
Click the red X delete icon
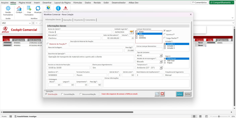coord(162,94)
